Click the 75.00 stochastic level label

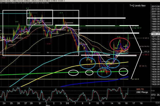tap(153, 91)
